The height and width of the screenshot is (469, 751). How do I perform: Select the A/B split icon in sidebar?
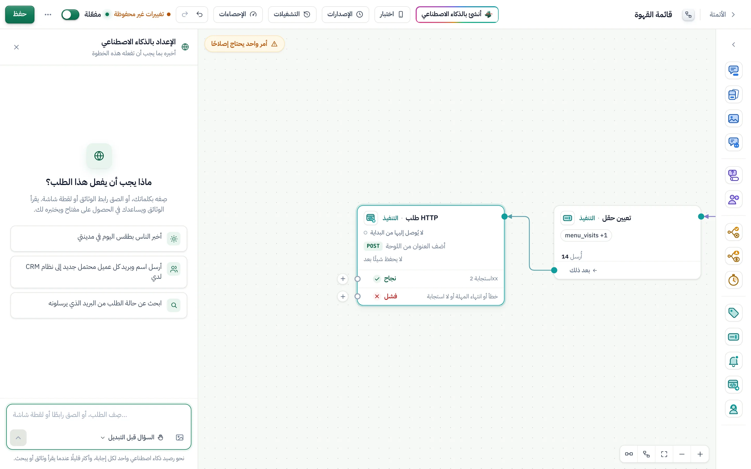[733, 256]
